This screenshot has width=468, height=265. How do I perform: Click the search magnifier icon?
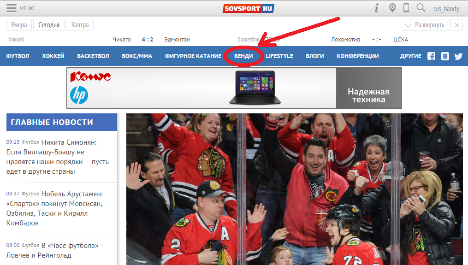click(421, 8)
